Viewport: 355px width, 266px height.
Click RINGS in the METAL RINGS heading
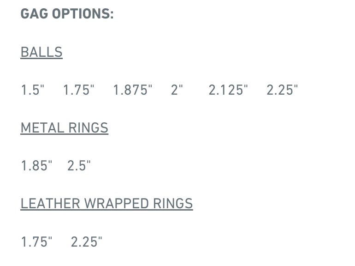[x=89, y=127]
